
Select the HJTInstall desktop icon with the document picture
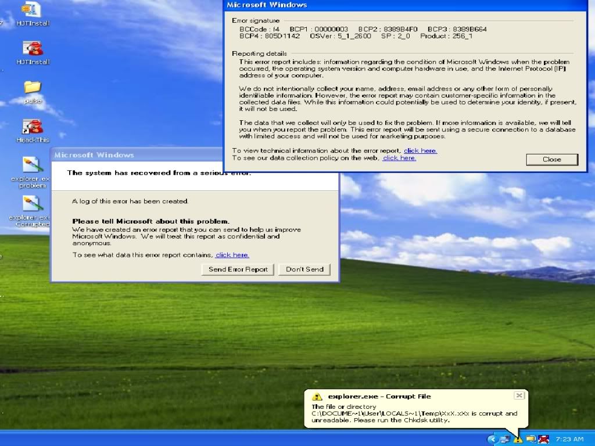pos(33,13)
